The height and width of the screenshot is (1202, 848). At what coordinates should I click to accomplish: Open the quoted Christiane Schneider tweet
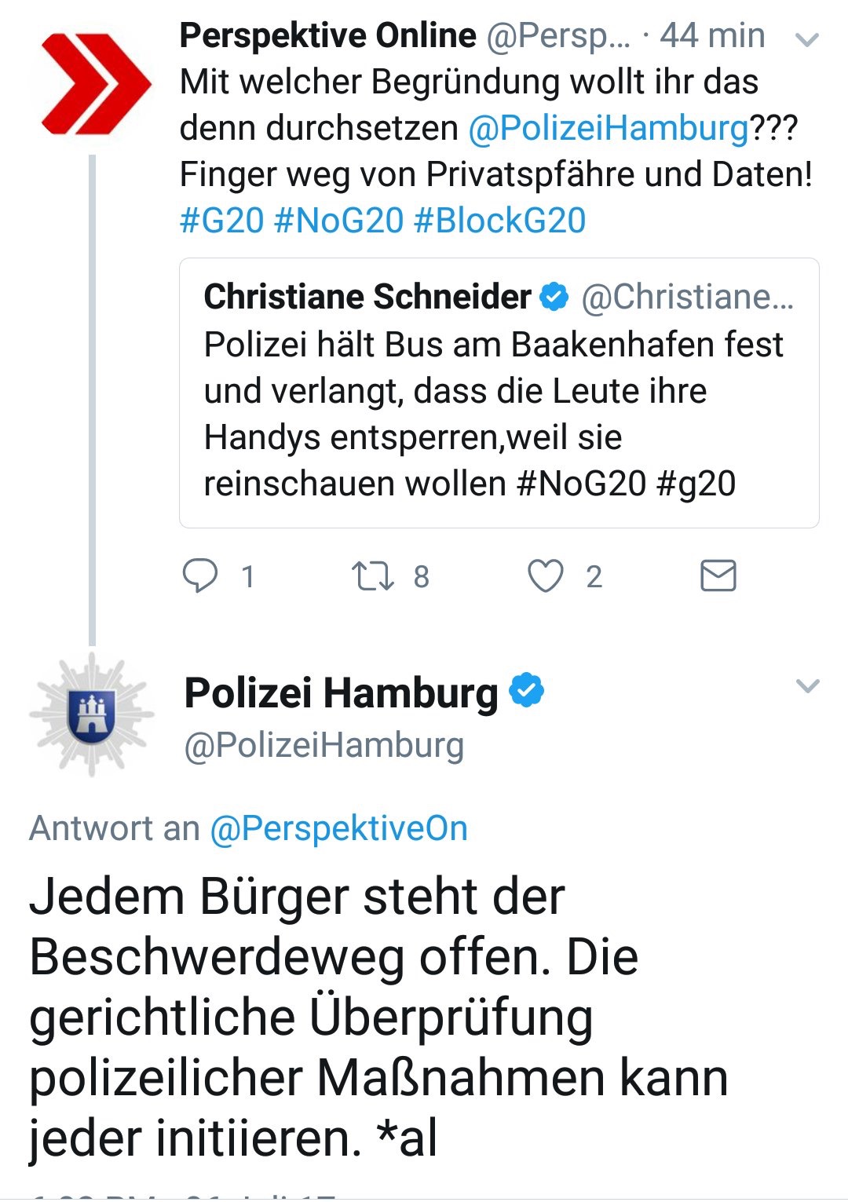[x=499, y=393]
